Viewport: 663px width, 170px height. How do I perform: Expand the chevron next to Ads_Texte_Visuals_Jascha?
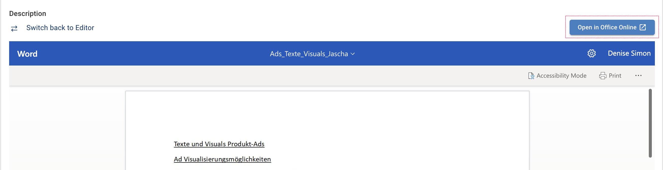[353, 54]
